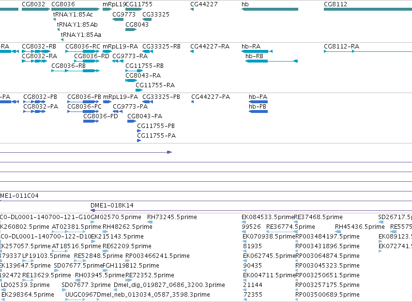Open the CG44227 gene label
The height and width of the screenshot is (302, 412).
(x=204, y=4)
